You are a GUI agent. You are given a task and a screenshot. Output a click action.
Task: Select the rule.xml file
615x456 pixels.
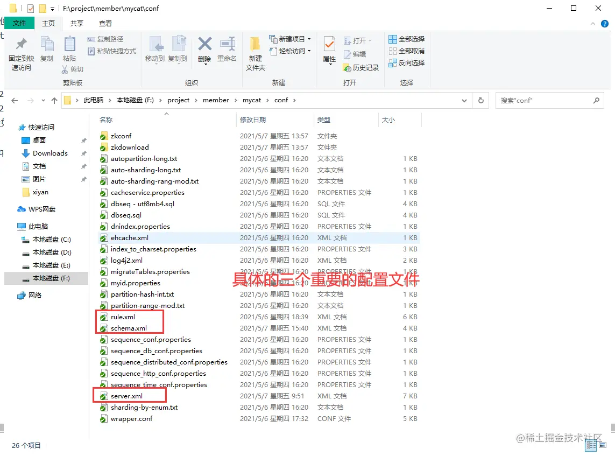(123, 317)
